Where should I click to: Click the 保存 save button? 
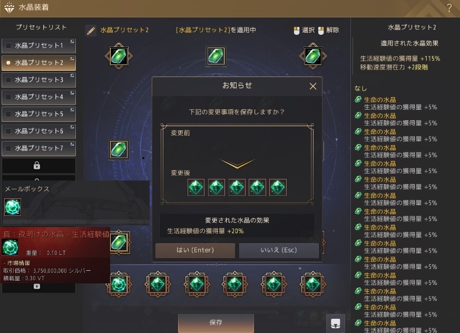pyautogui.click(x=216, y=323)
